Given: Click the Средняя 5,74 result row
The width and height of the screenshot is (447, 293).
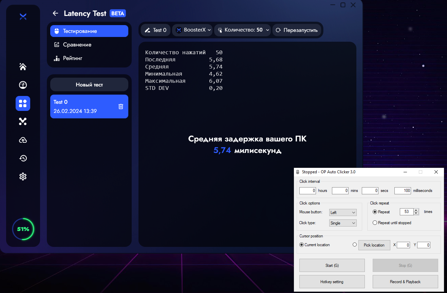Looking at the screenshot, I should [x=184, y=67].
